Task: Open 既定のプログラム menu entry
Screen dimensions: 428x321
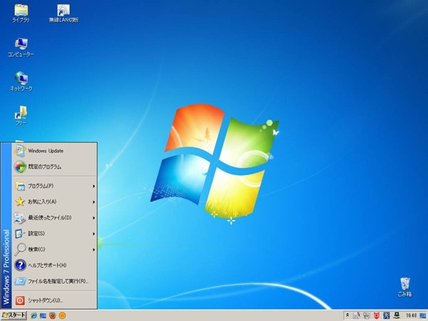Action: [x=55, y=167]
